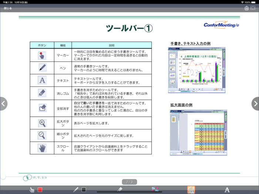This screenshot has height=194, width=259.
Task: Click the IT、で、エコ footer logo
Action: (35, 177)
